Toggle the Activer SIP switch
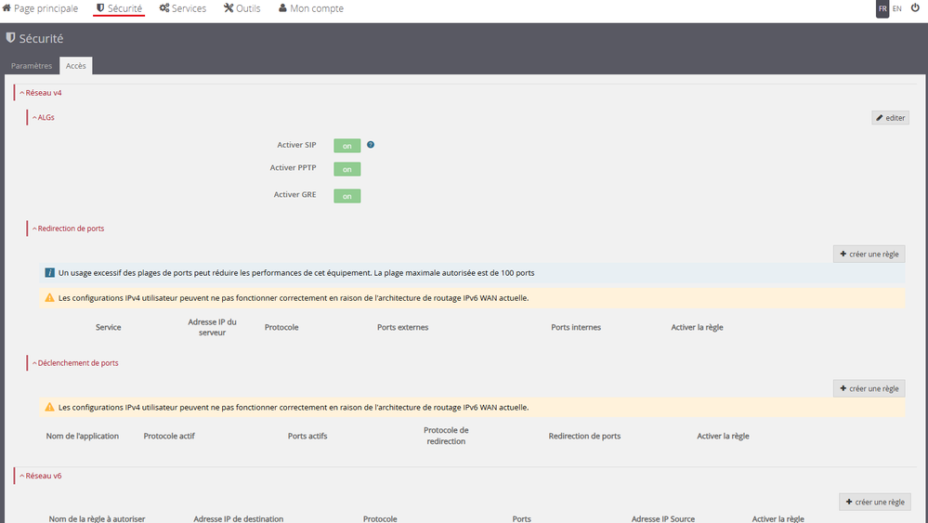Image resolution: width=928 pixels, height=523 pixels. pos(346,146)
